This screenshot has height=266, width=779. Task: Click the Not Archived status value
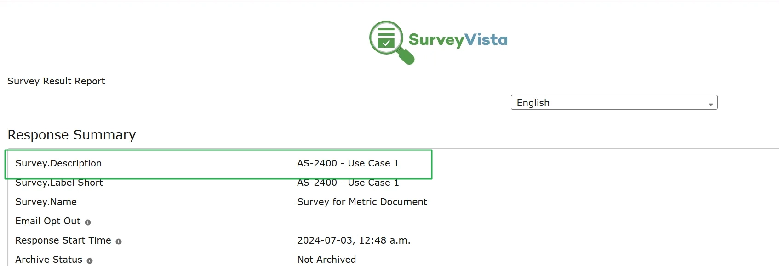pyautogui.click(x=326, y=260)
